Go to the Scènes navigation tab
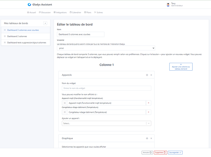Screen dimensions: 211x157 97,13
